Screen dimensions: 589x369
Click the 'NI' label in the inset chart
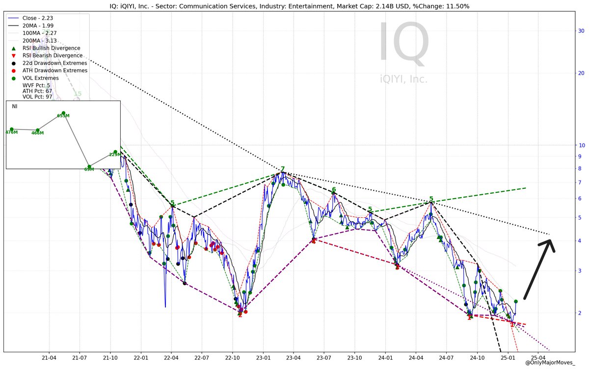(15, 106)
